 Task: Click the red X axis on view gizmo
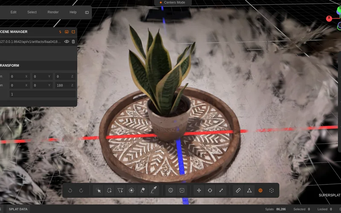(329, 18)
